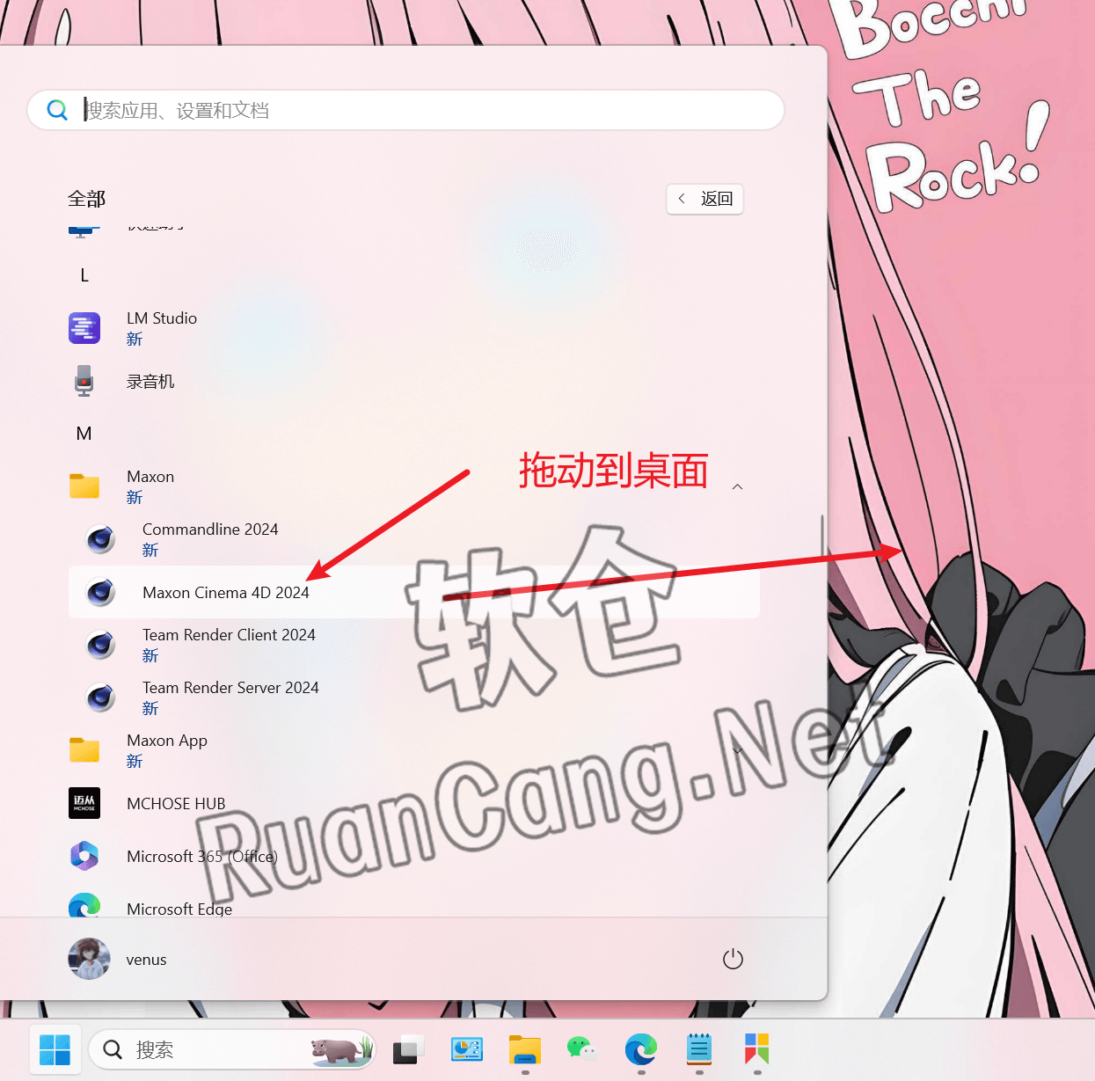1095x1081 pixels.
Task: Click the 搜索应用、设置和文档 search field
Action: (x=405, y=110)
